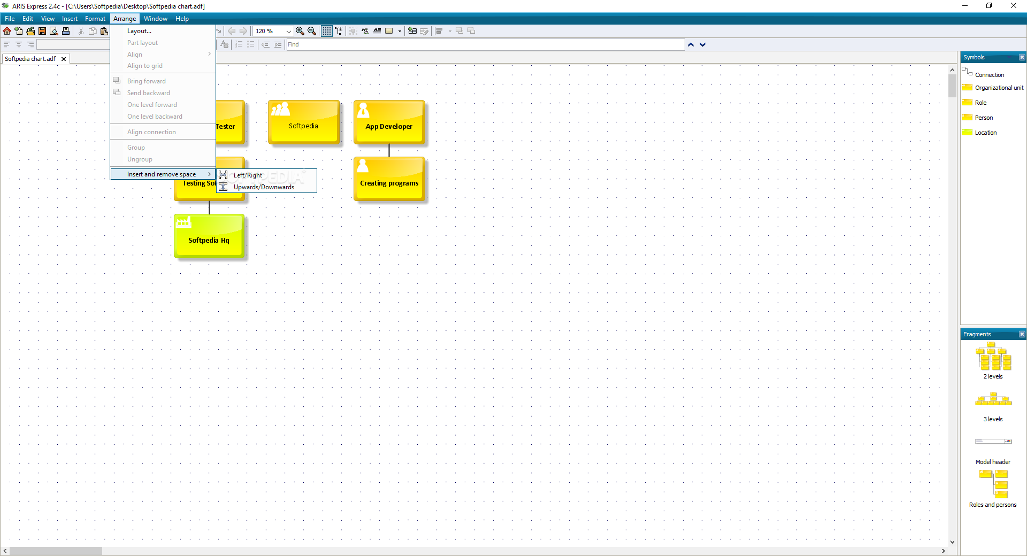Select the Role symbol
Image resolution: width=1027 pixels, height=556 pixels.
975,103
